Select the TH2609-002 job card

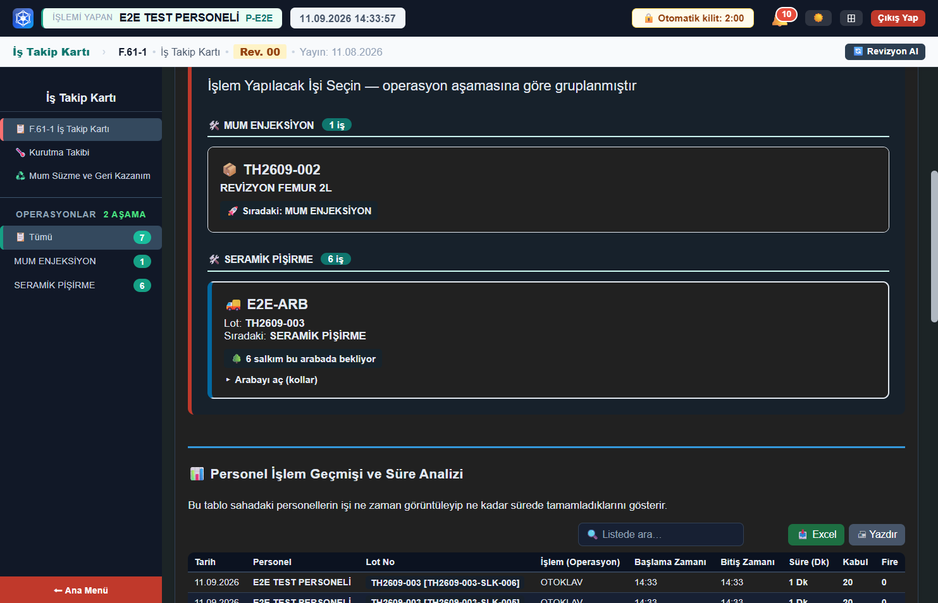click(548, 190)
